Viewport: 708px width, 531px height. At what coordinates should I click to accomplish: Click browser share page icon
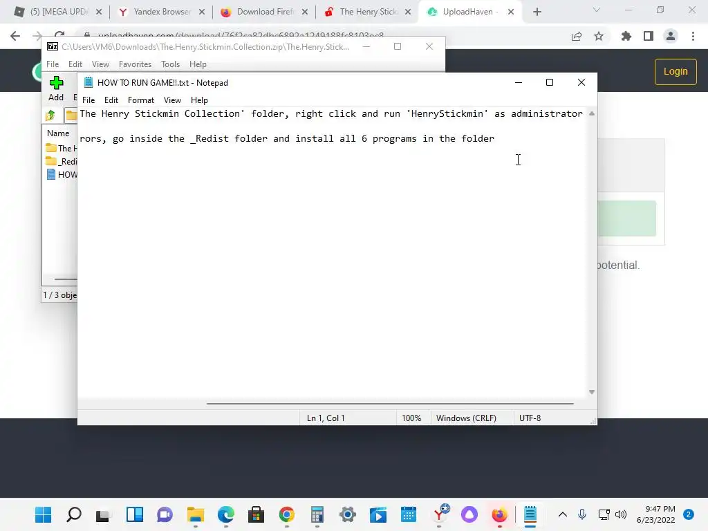coord(577,36)
